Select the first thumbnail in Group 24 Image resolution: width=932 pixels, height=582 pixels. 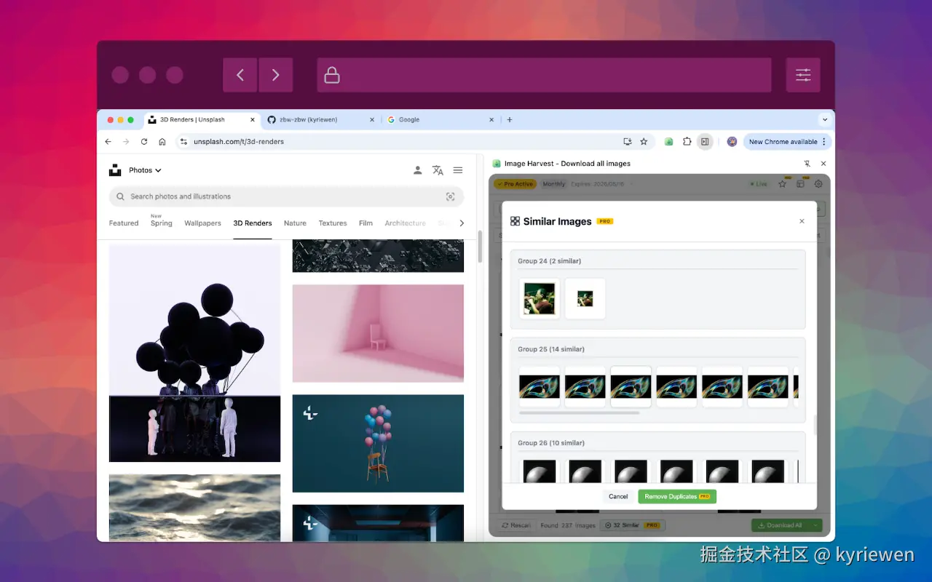click(x=539, y=298)
